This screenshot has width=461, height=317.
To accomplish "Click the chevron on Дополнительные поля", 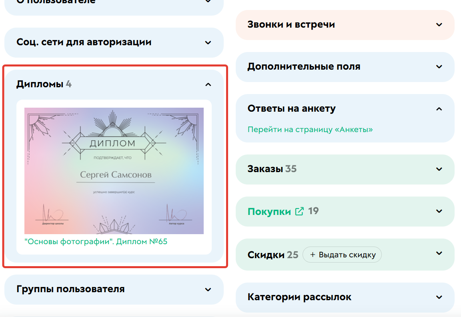I will coord(439,67).
